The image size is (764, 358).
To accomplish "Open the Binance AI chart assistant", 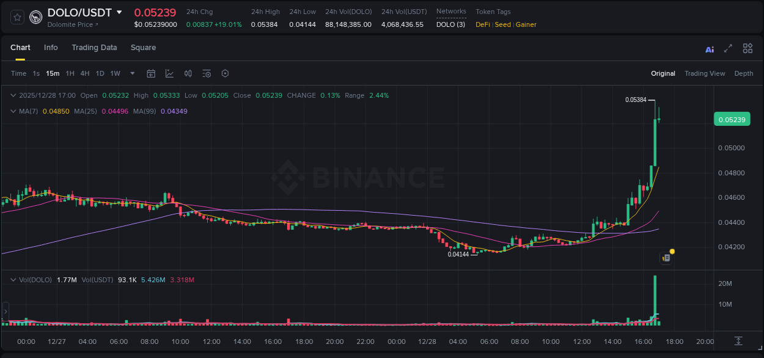I will tap(710, 48).
